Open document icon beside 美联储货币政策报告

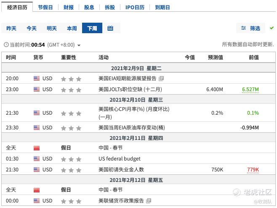[x=149, y=200]
